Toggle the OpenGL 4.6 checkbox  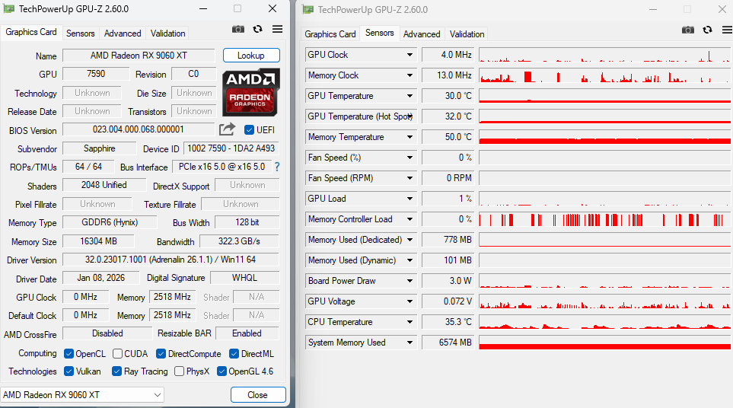tap(221, 371)
